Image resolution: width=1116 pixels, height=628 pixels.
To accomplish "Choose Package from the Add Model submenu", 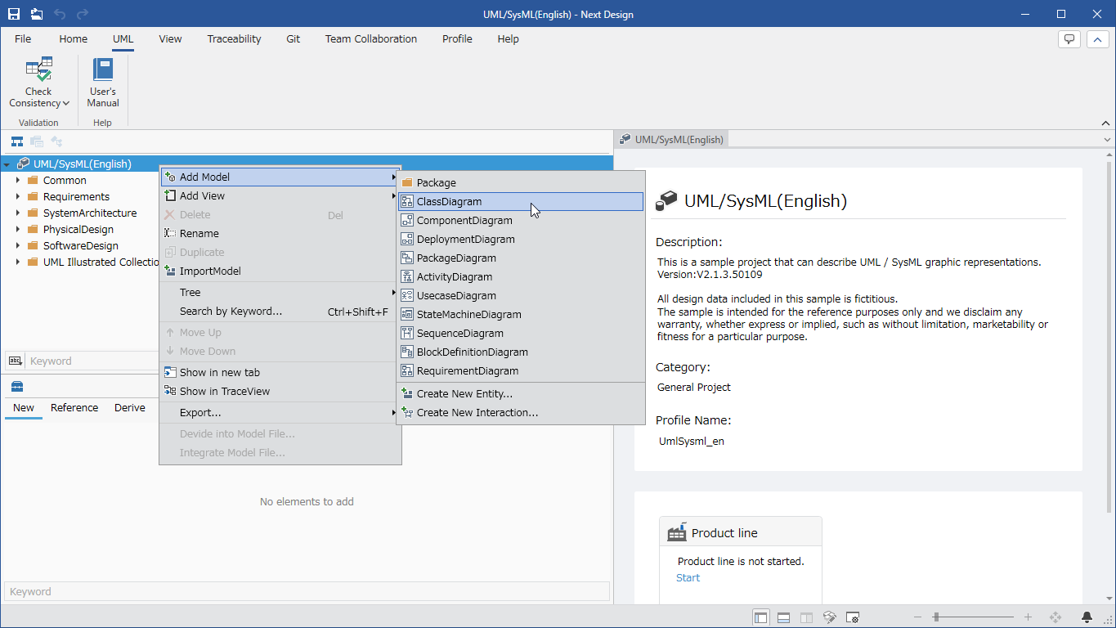I will pyautogui.click(x=521, y=182).
